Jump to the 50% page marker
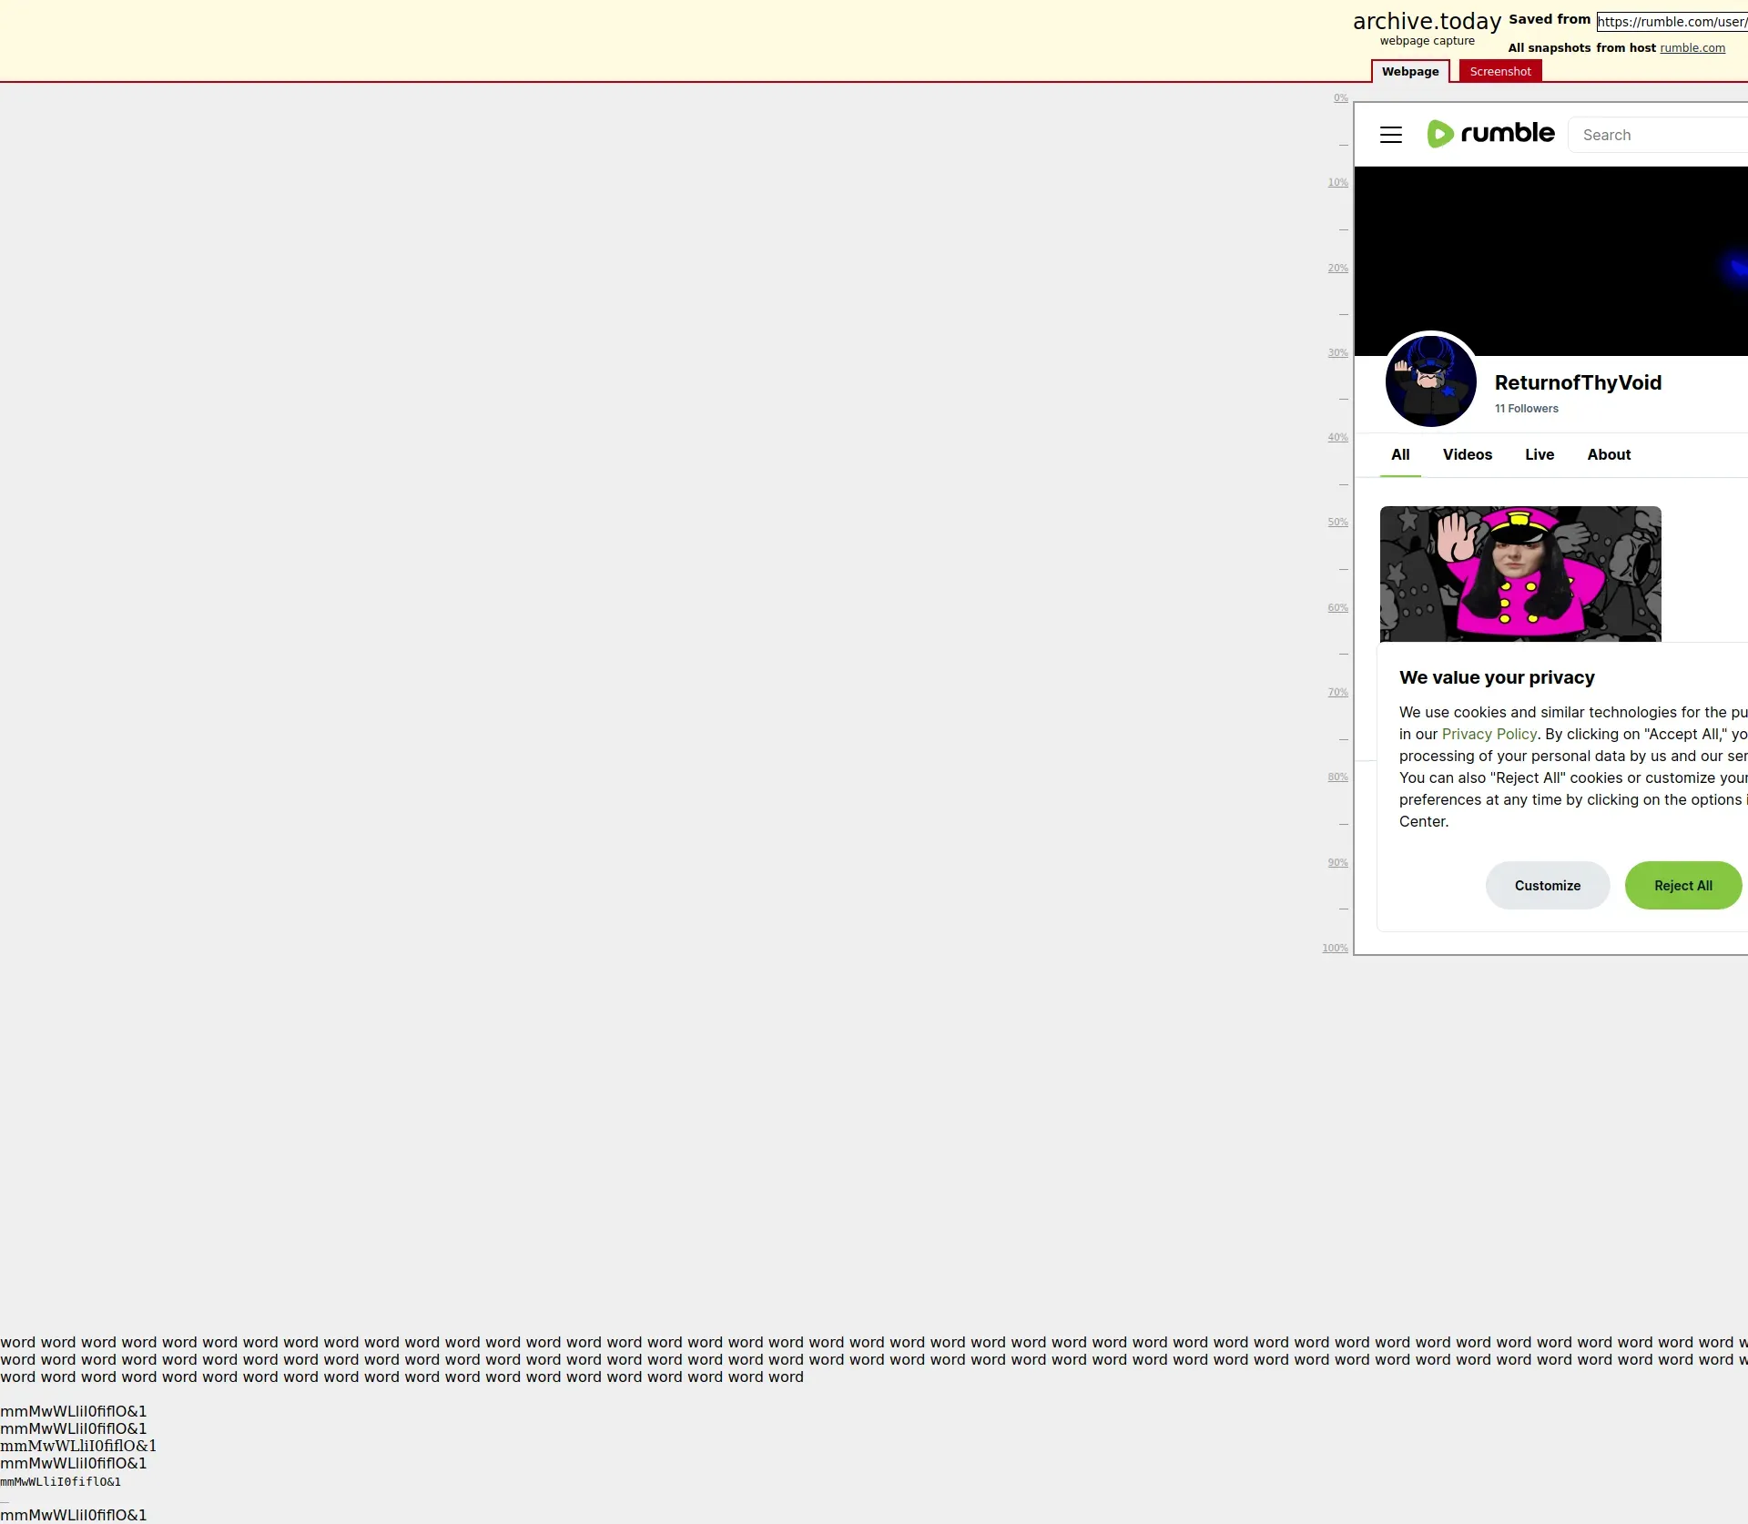Image resolution: width=1748 pixels, height=1524 pixels. click(1336, 523)
